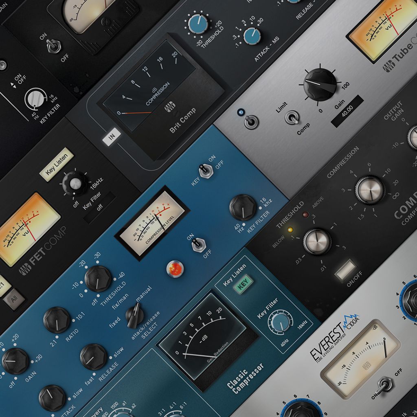Click the blue compressor Release knob
417x417 pixels.
pos(93,357)
